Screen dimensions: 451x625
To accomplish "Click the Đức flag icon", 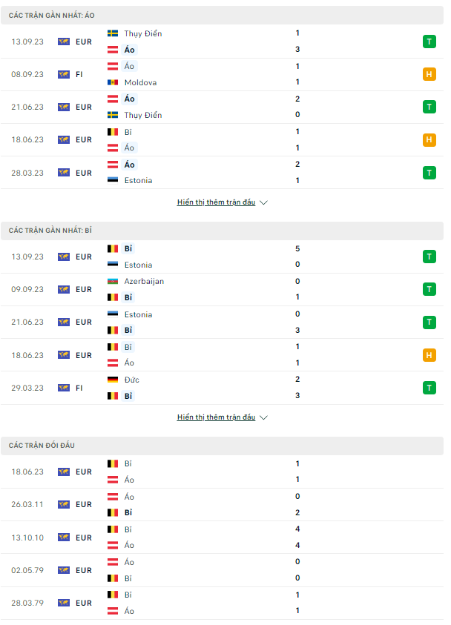I will click(113, 380).
